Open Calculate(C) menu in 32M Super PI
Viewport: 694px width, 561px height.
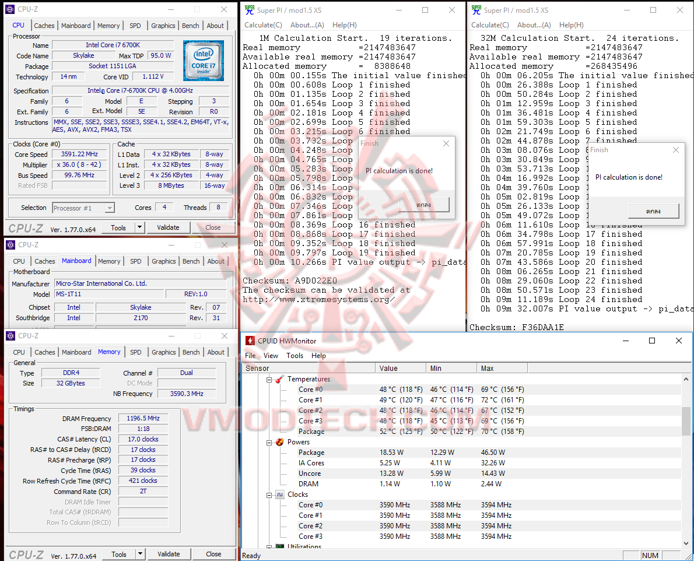pyautogui.click(x=490, y=25)
